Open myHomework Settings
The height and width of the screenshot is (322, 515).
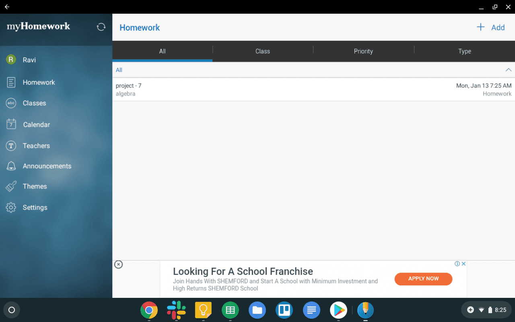(35, 207)
